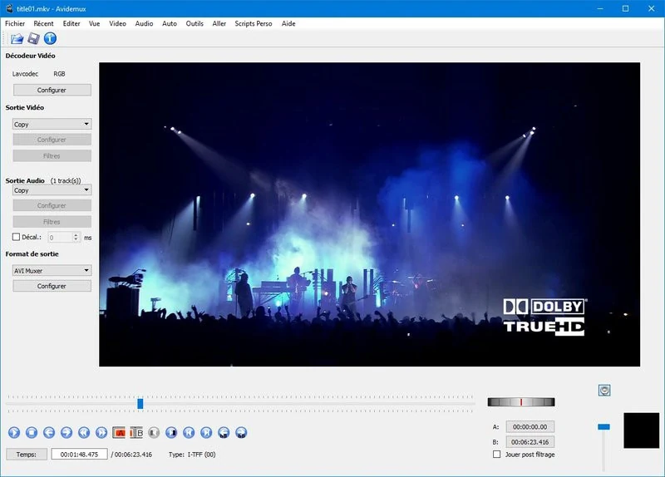Open the Récent menu
This screenshot has height=477, width=665.
tap(44, 23)
